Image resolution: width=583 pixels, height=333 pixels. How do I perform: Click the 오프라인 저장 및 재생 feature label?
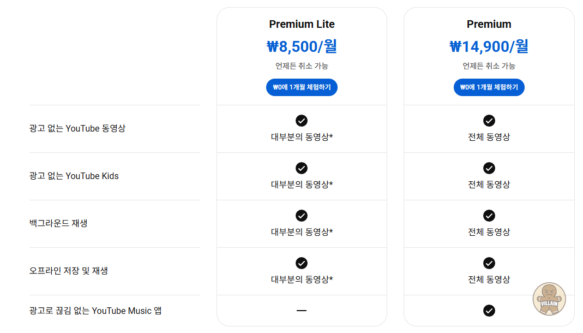tap(68, 271)
